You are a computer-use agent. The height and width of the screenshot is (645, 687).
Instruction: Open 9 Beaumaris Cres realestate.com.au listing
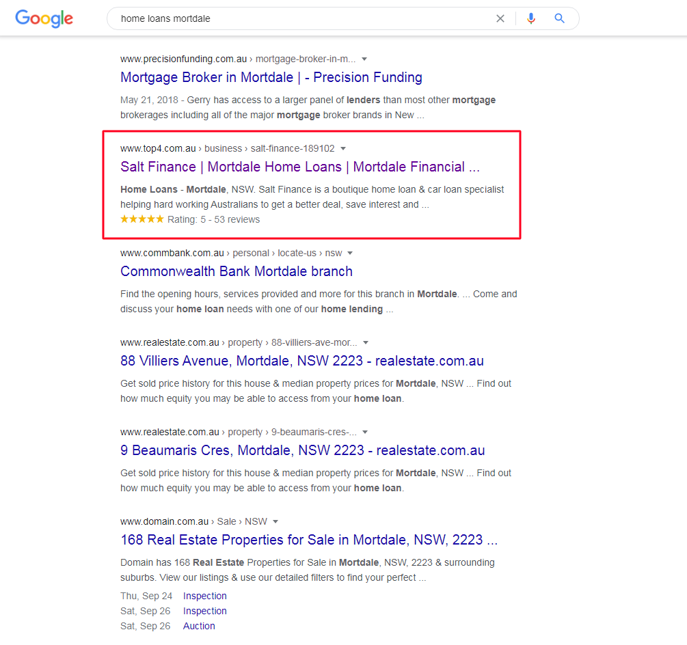(x=302, y=450)
